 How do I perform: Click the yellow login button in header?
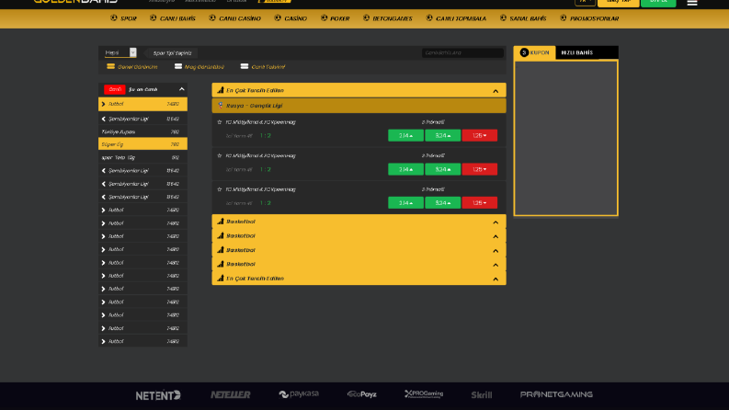coord(618,3)
